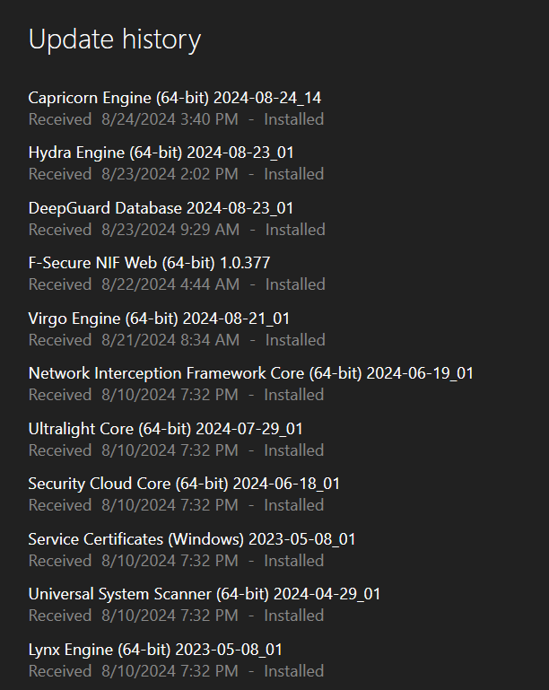
Task: Select the DeepGuard Database update entry
Action: tap(161, 208)
